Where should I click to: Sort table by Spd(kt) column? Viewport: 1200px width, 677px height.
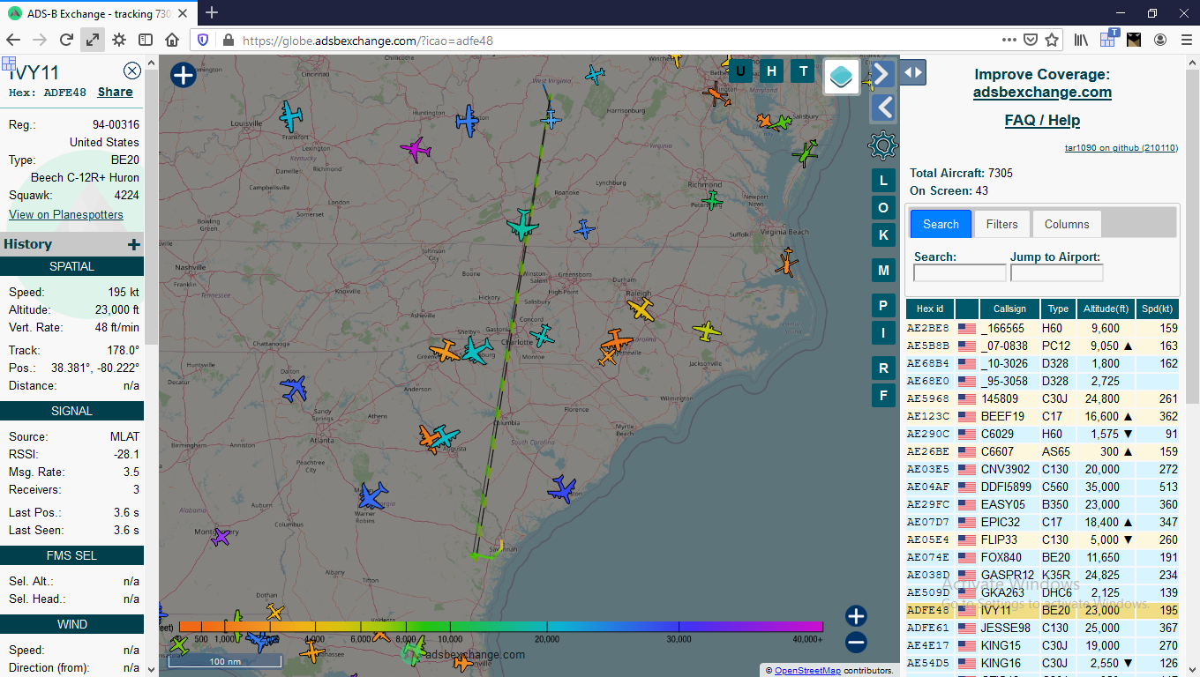coord(1157,309)
